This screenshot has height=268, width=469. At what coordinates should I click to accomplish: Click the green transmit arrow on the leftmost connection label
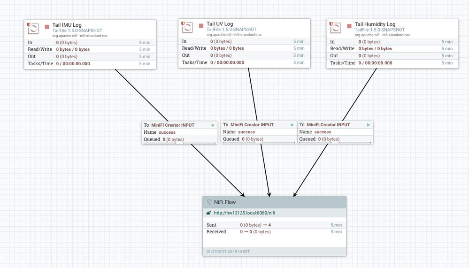coord(213,125)
